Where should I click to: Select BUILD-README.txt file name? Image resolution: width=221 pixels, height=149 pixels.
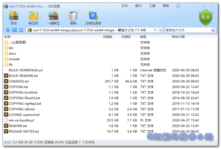coord(23,76)
